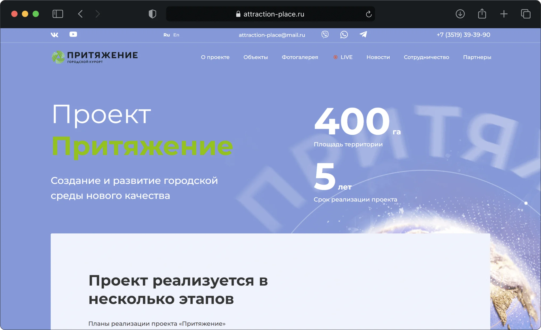
Task: Open the Сотрудничество page
Action: [426, 57]
